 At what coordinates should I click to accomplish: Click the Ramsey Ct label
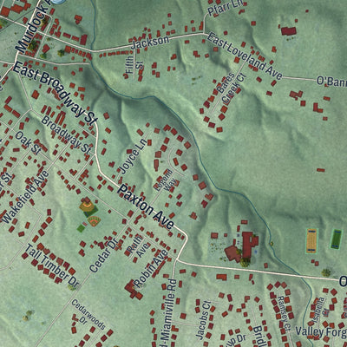[x=285, y=312]
